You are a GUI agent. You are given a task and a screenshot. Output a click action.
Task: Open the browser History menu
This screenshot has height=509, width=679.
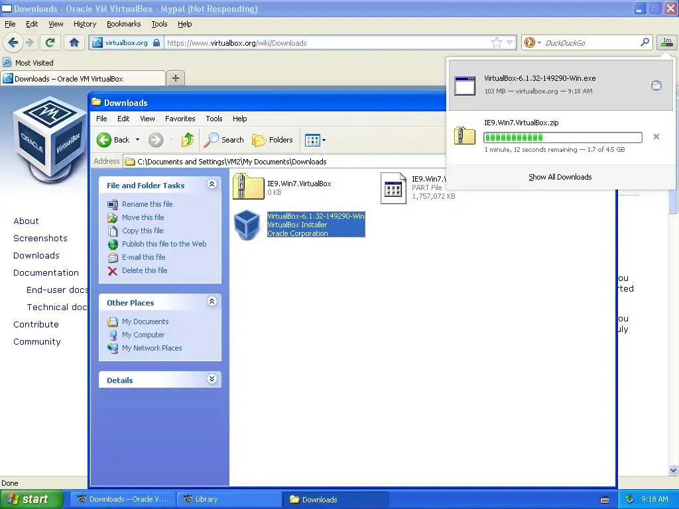point(84,24)
